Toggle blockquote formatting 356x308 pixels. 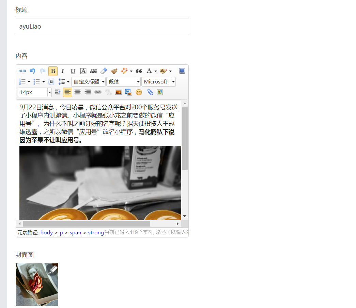point(139,71)
